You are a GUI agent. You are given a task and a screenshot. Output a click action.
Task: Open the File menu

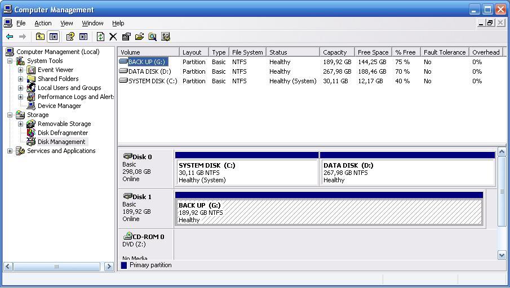(x=21, y=23)
